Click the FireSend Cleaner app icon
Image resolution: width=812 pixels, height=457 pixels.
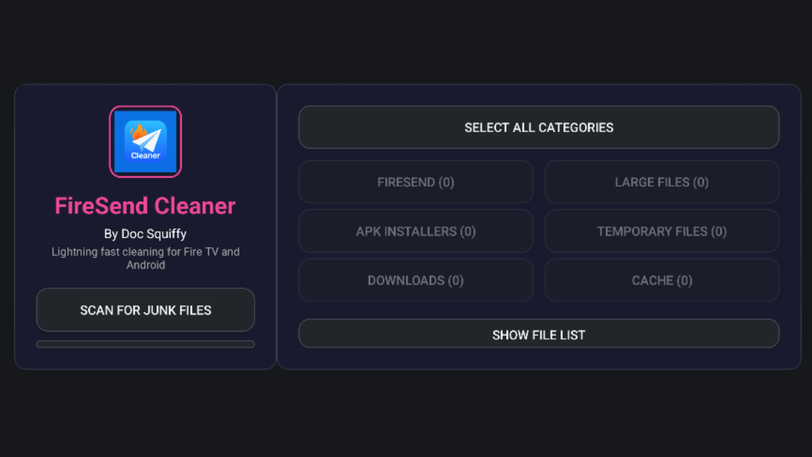(x=145, y=141)
